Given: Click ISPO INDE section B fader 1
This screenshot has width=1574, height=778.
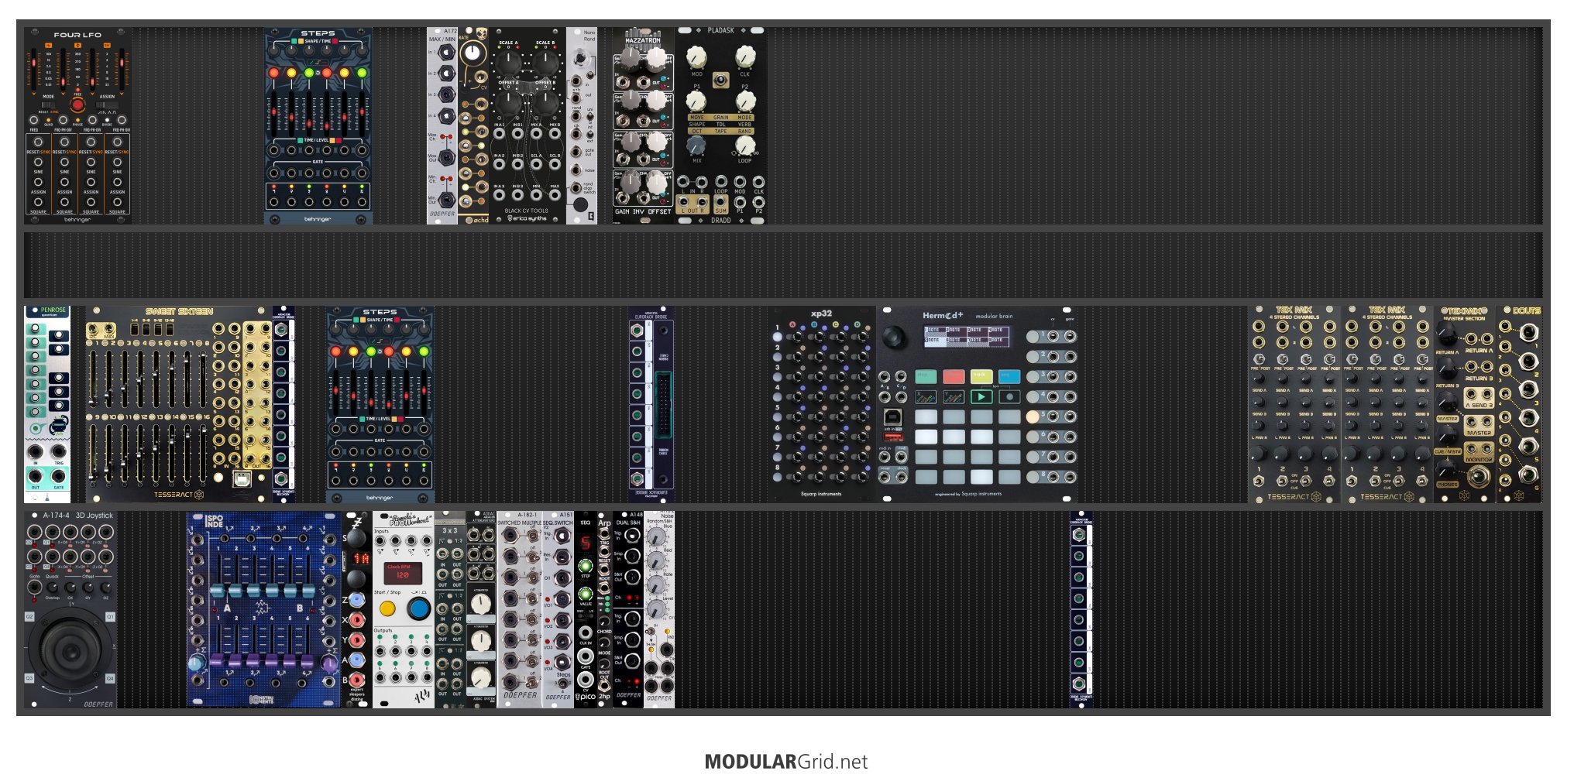Looking at the screenshot, I should coord(218,660).
